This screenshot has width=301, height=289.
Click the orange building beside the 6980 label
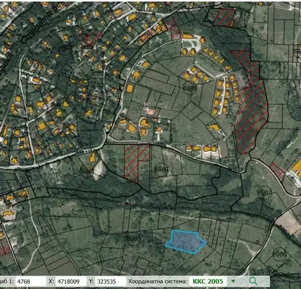pos(92,158)
